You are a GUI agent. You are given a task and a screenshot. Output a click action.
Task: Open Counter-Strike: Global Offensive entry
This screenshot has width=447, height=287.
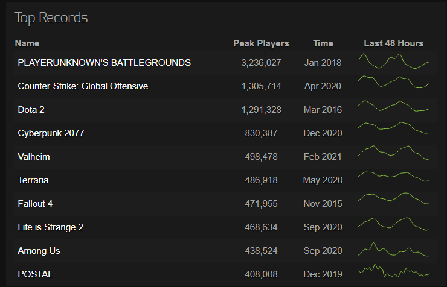(x=83, y=86)
